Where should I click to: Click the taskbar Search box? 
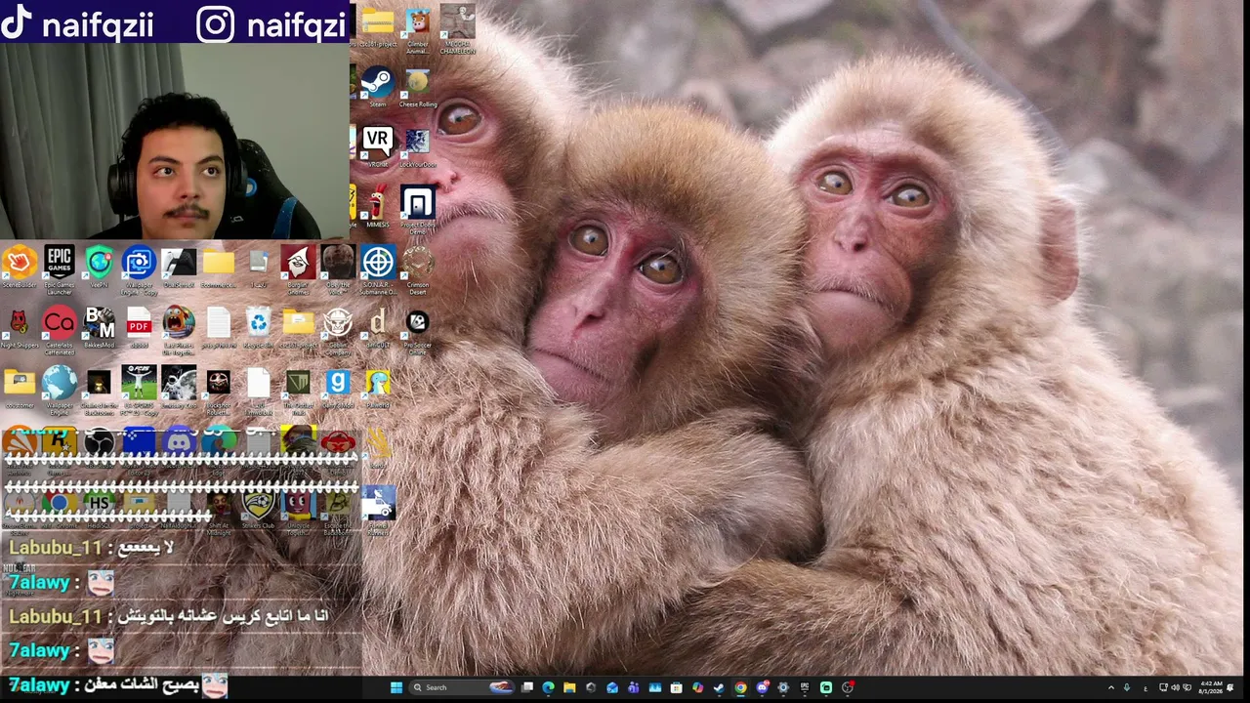[461, 687]
